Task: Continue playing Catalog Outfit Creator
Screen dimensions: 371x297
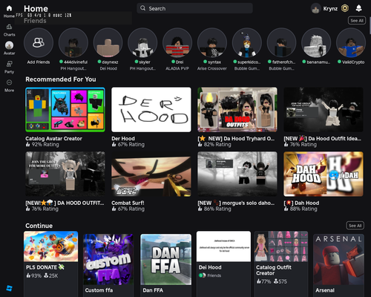Action: tap(281, 247)
